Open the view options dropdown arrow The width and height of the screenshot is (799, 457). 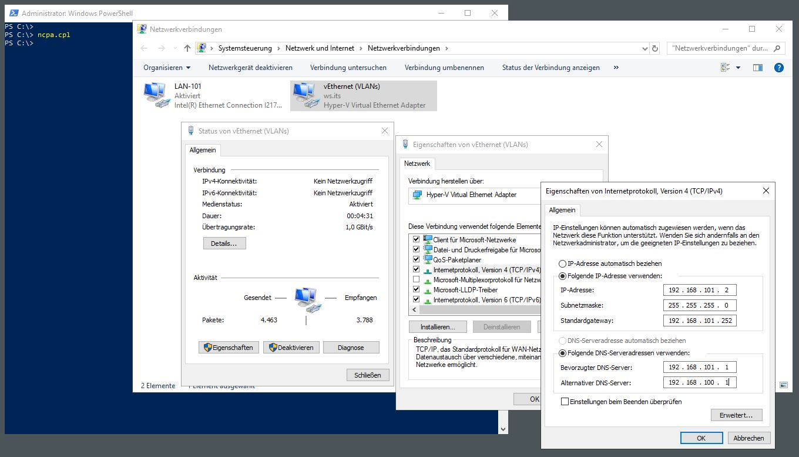738,68
